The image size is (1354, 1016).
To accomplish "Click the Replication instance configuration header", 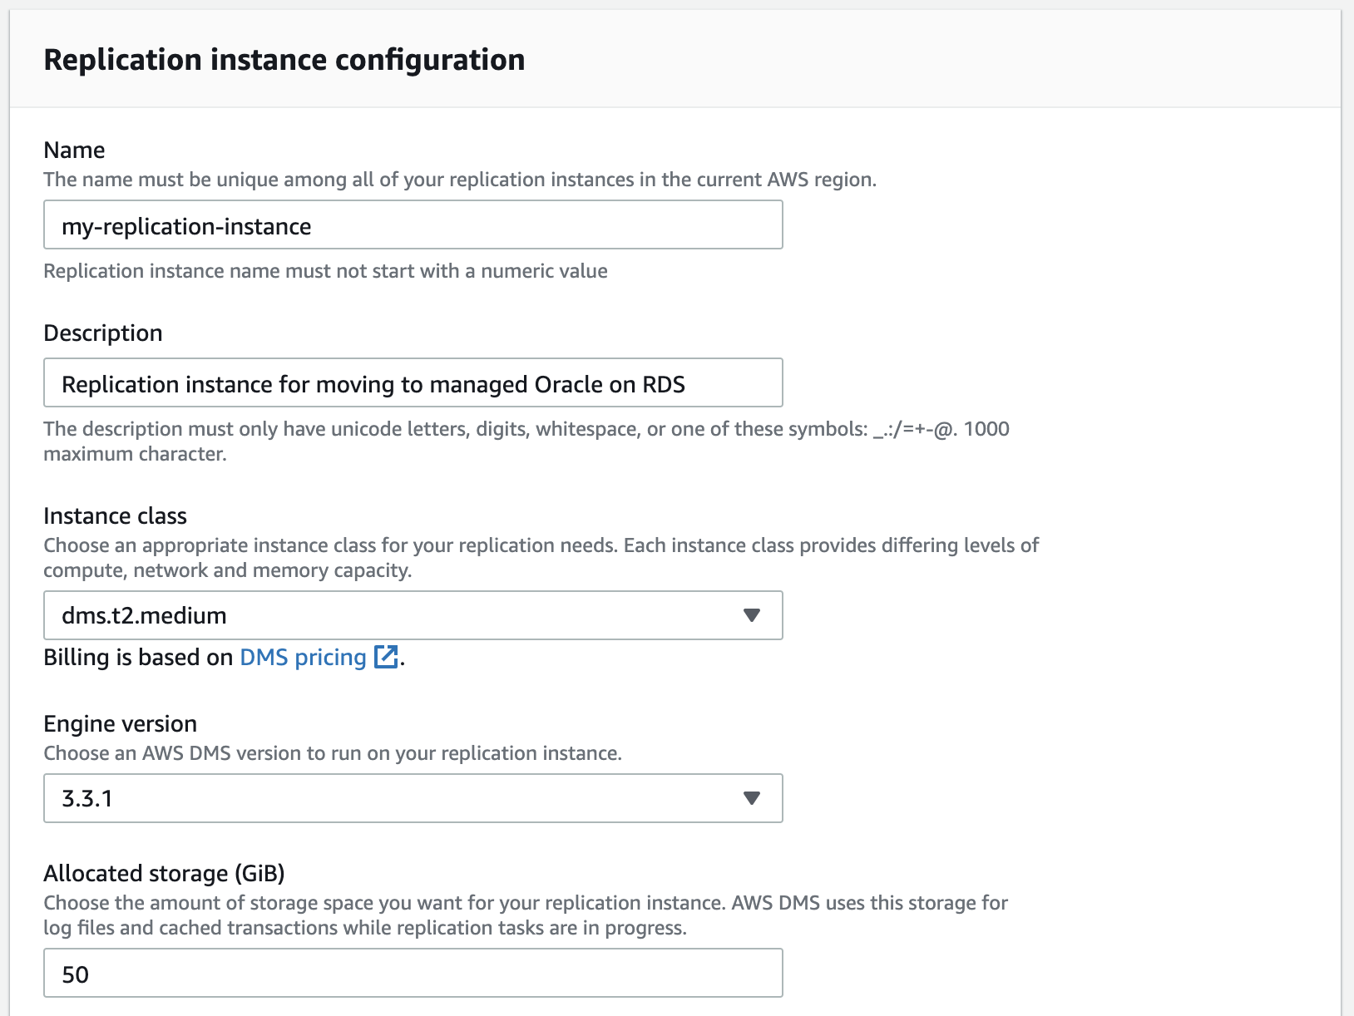I will [x=284, y=59].
